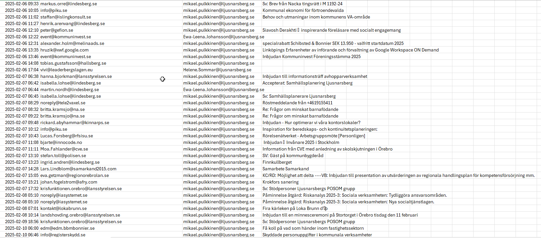Click subject 'Inspiration för beredskaps- och kontinuitetsplaneringen:'

(x=320, y=129)
